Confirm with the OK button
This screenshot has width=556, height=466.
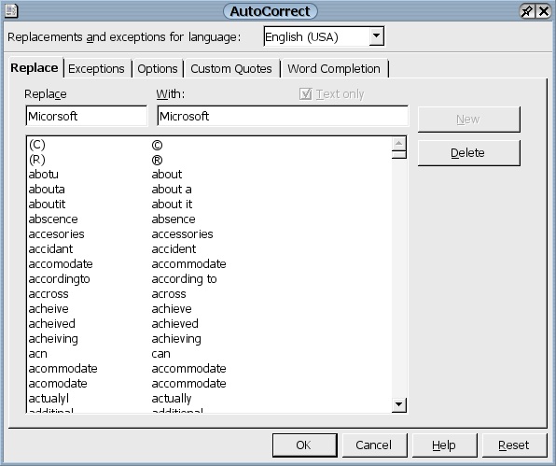pyautogui.click(x=304, y=445)
